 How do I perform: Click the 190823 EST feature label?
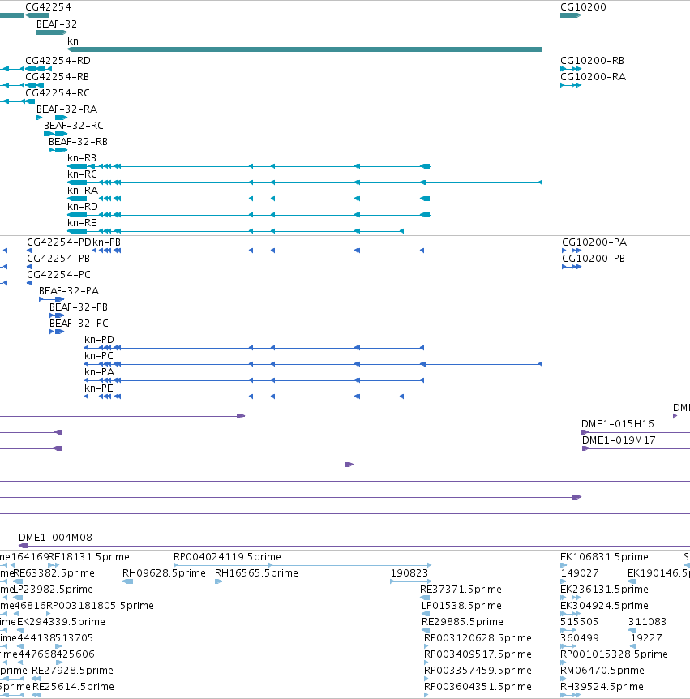click(409, 573)
